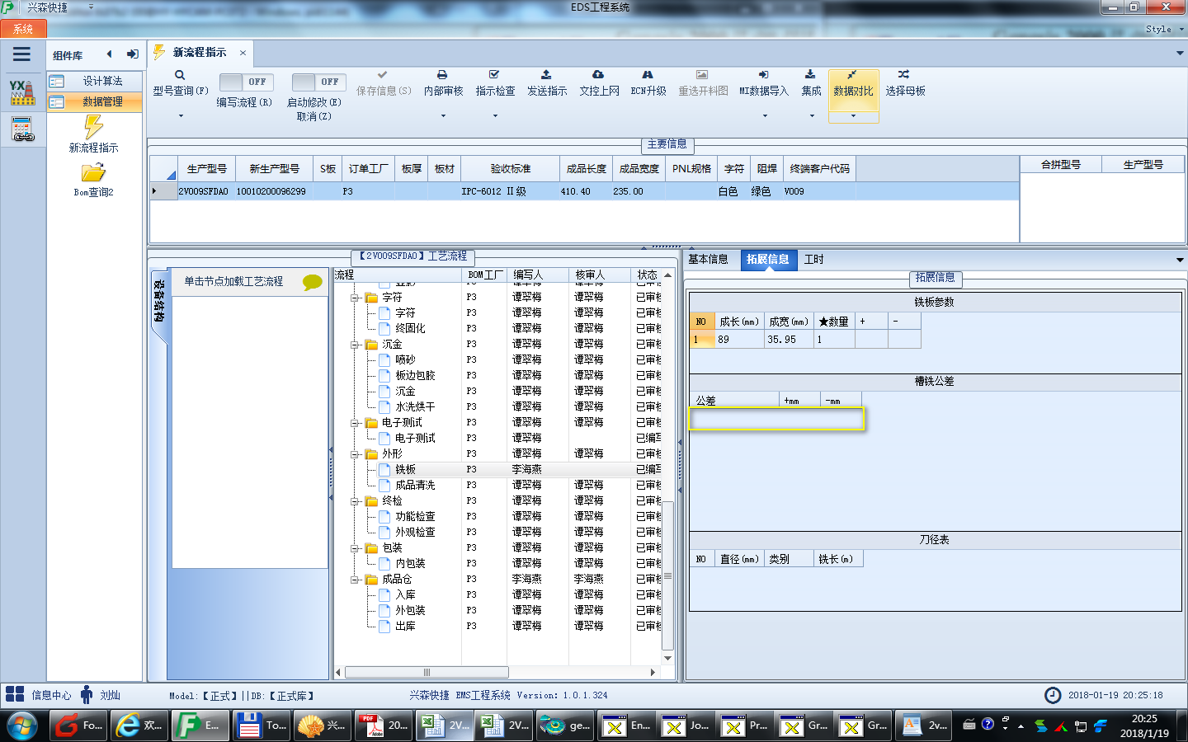Screen dimensions: 1188x742
Task: Click the MI数据导入 import icon
Action: (x=763, y=75)
